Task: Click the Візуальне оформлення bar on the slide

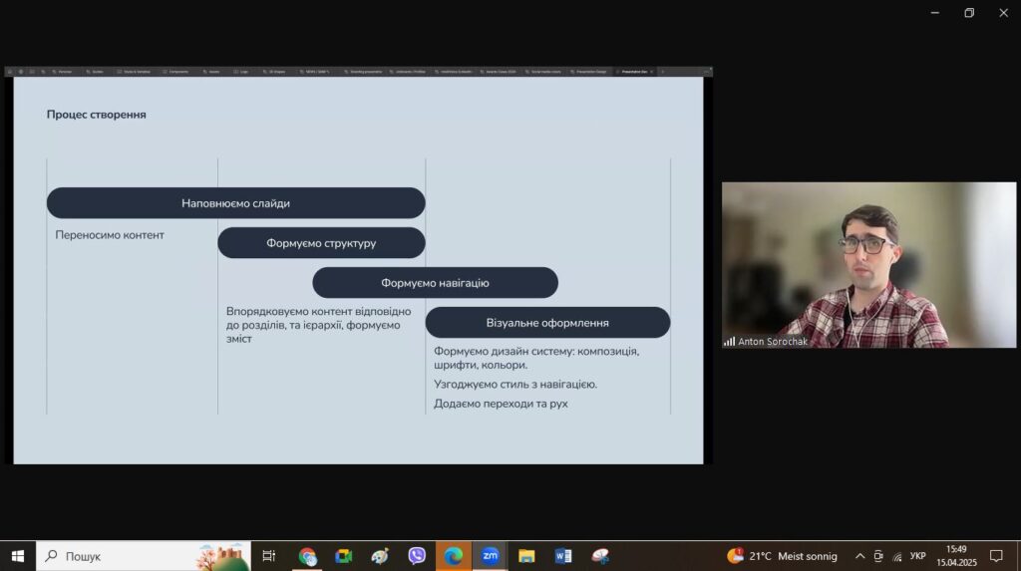Action: click(x=547, y=323)
